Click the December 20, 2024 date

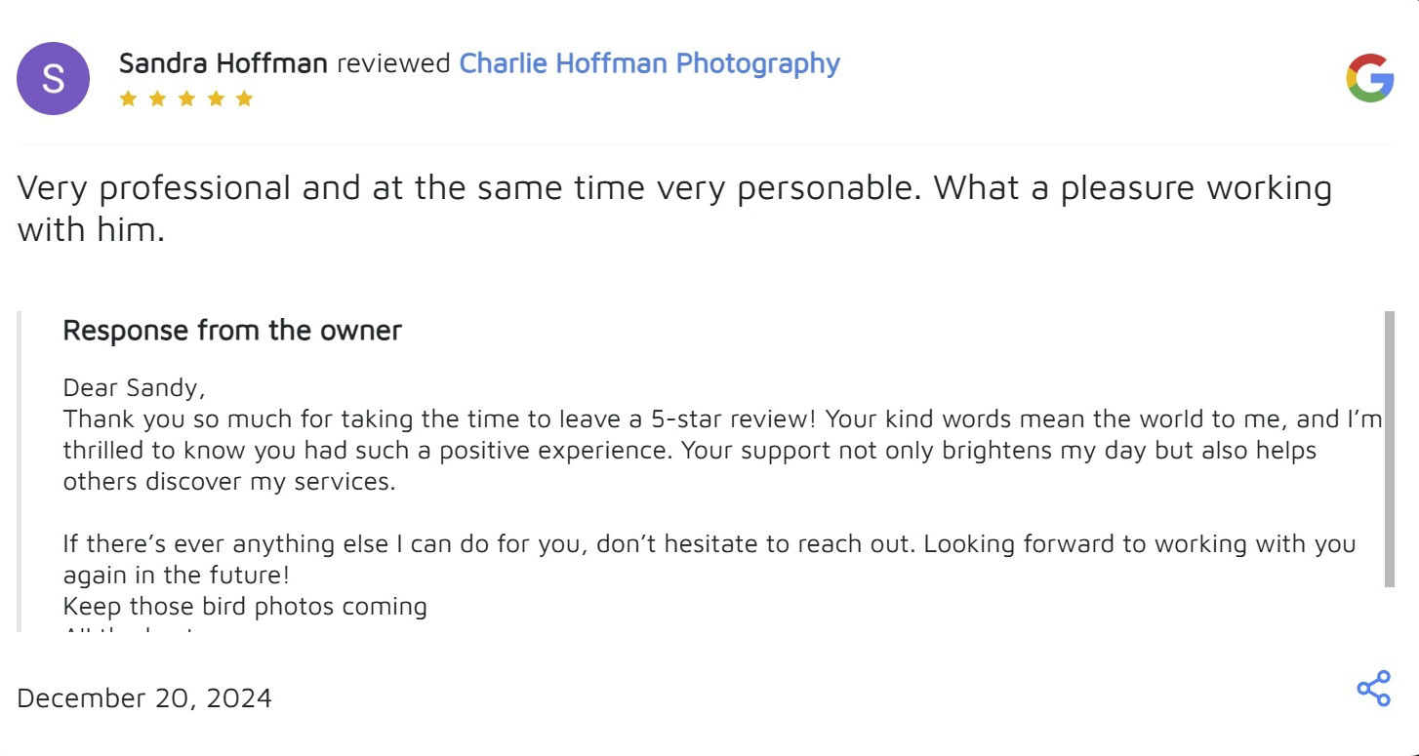coord(144,698)
